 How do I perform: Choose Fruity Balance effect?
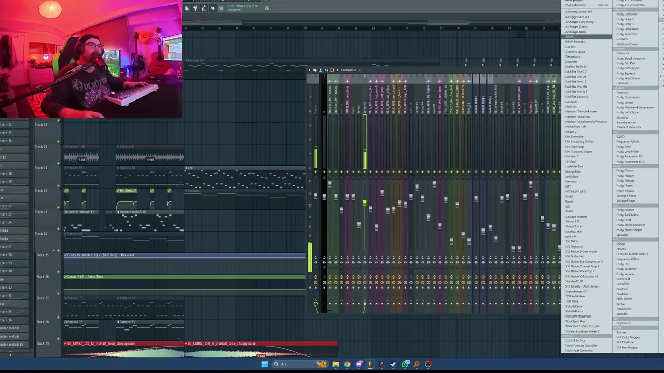point(625,210)
